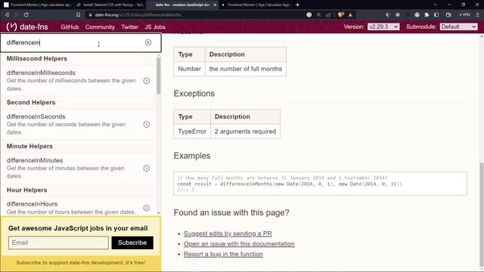The width and height of the screenshot is (484, 272).
Task: Open differenceInMinutes arrow icon
Action: point(146,168)
